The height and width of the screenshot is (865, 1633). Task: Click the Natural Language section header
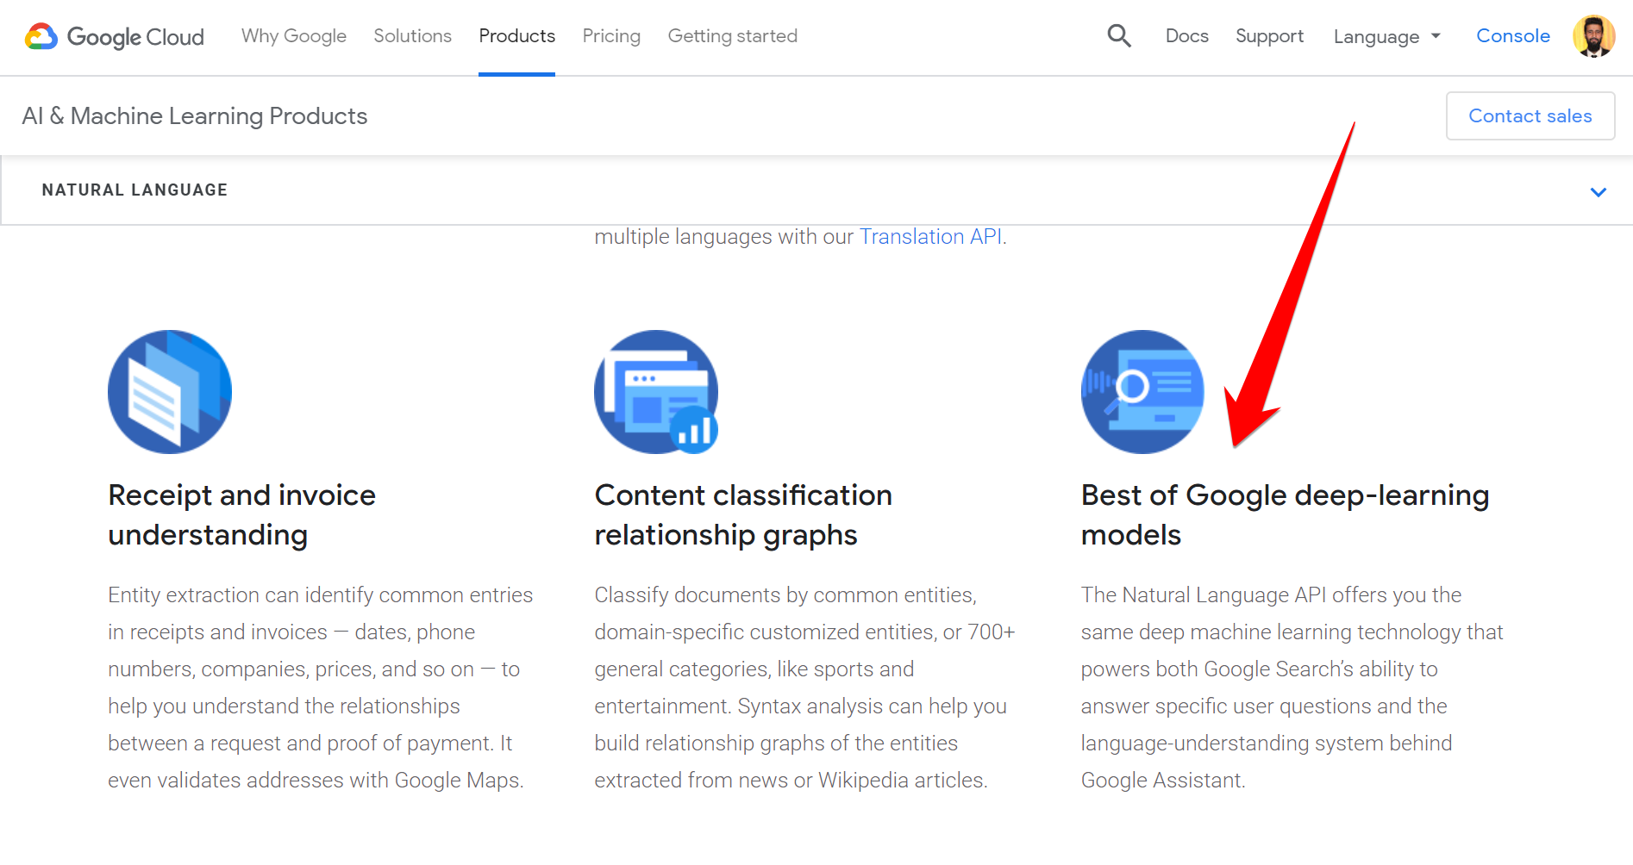[135, 190]
